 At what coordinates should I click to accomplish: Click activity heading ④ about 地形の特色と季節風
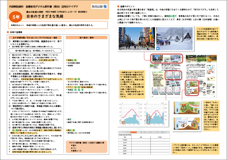36,128
